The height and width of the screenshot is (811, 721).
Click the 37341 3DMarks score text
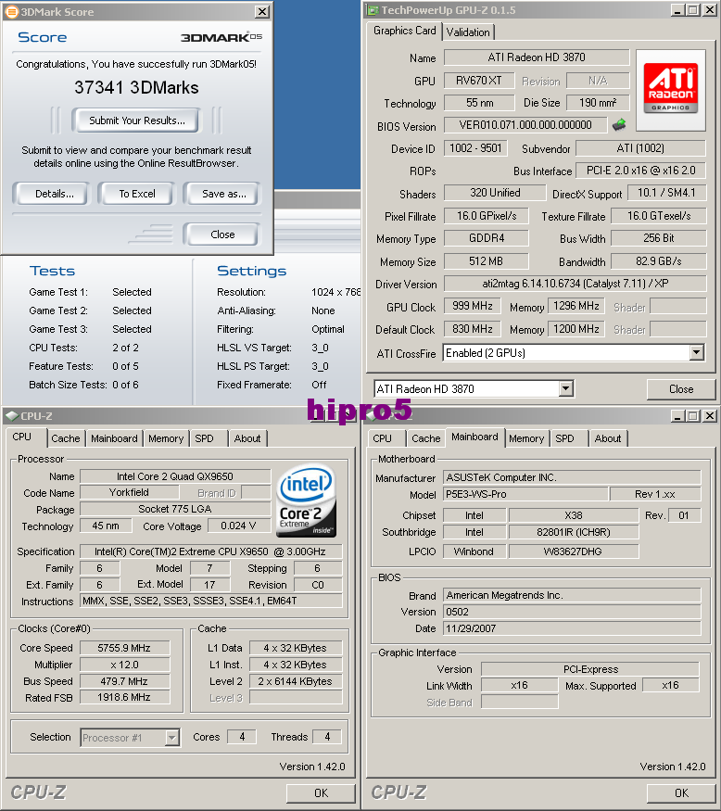pyautogui.click(x=136, y=87)
